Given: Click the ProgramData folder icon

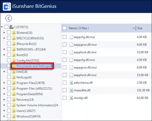Looking at the screenshot, I should (x=14, y=94).
